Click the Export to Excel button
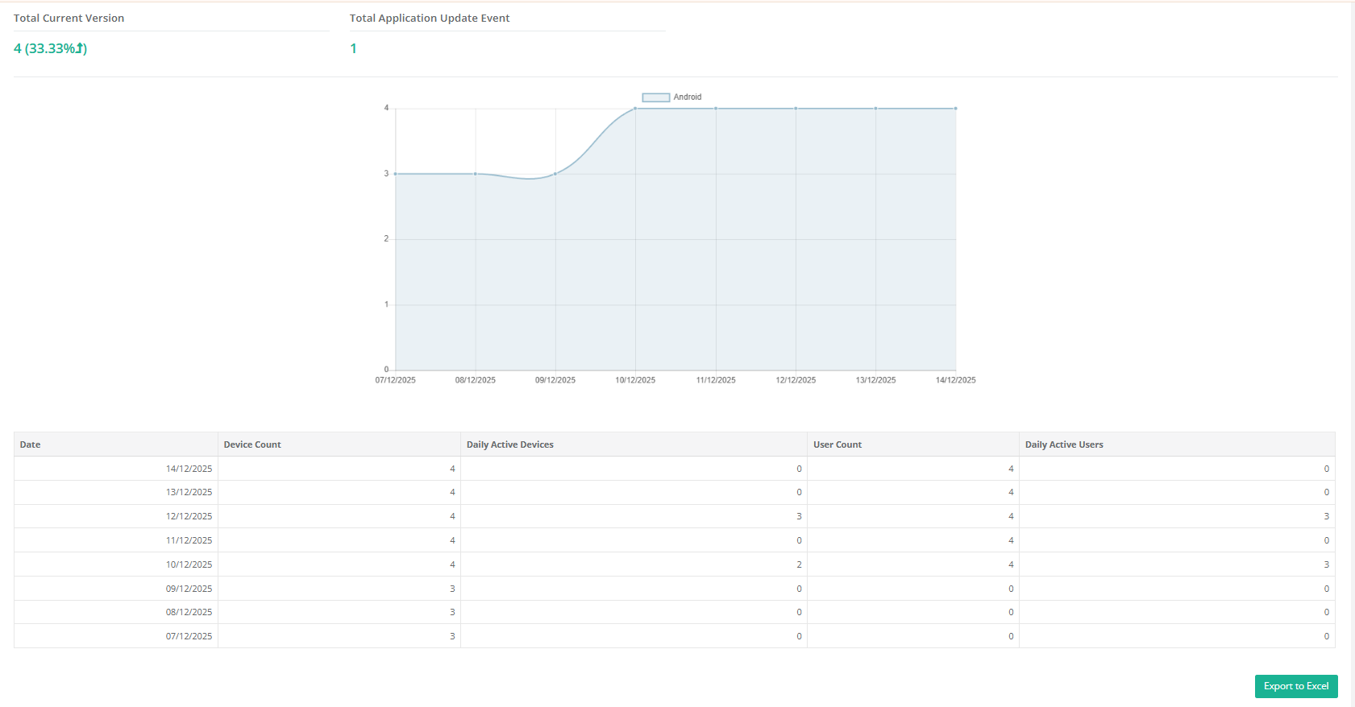Screen dimensions: 1355x707 pyautogui.click(x=1295, y=686)
